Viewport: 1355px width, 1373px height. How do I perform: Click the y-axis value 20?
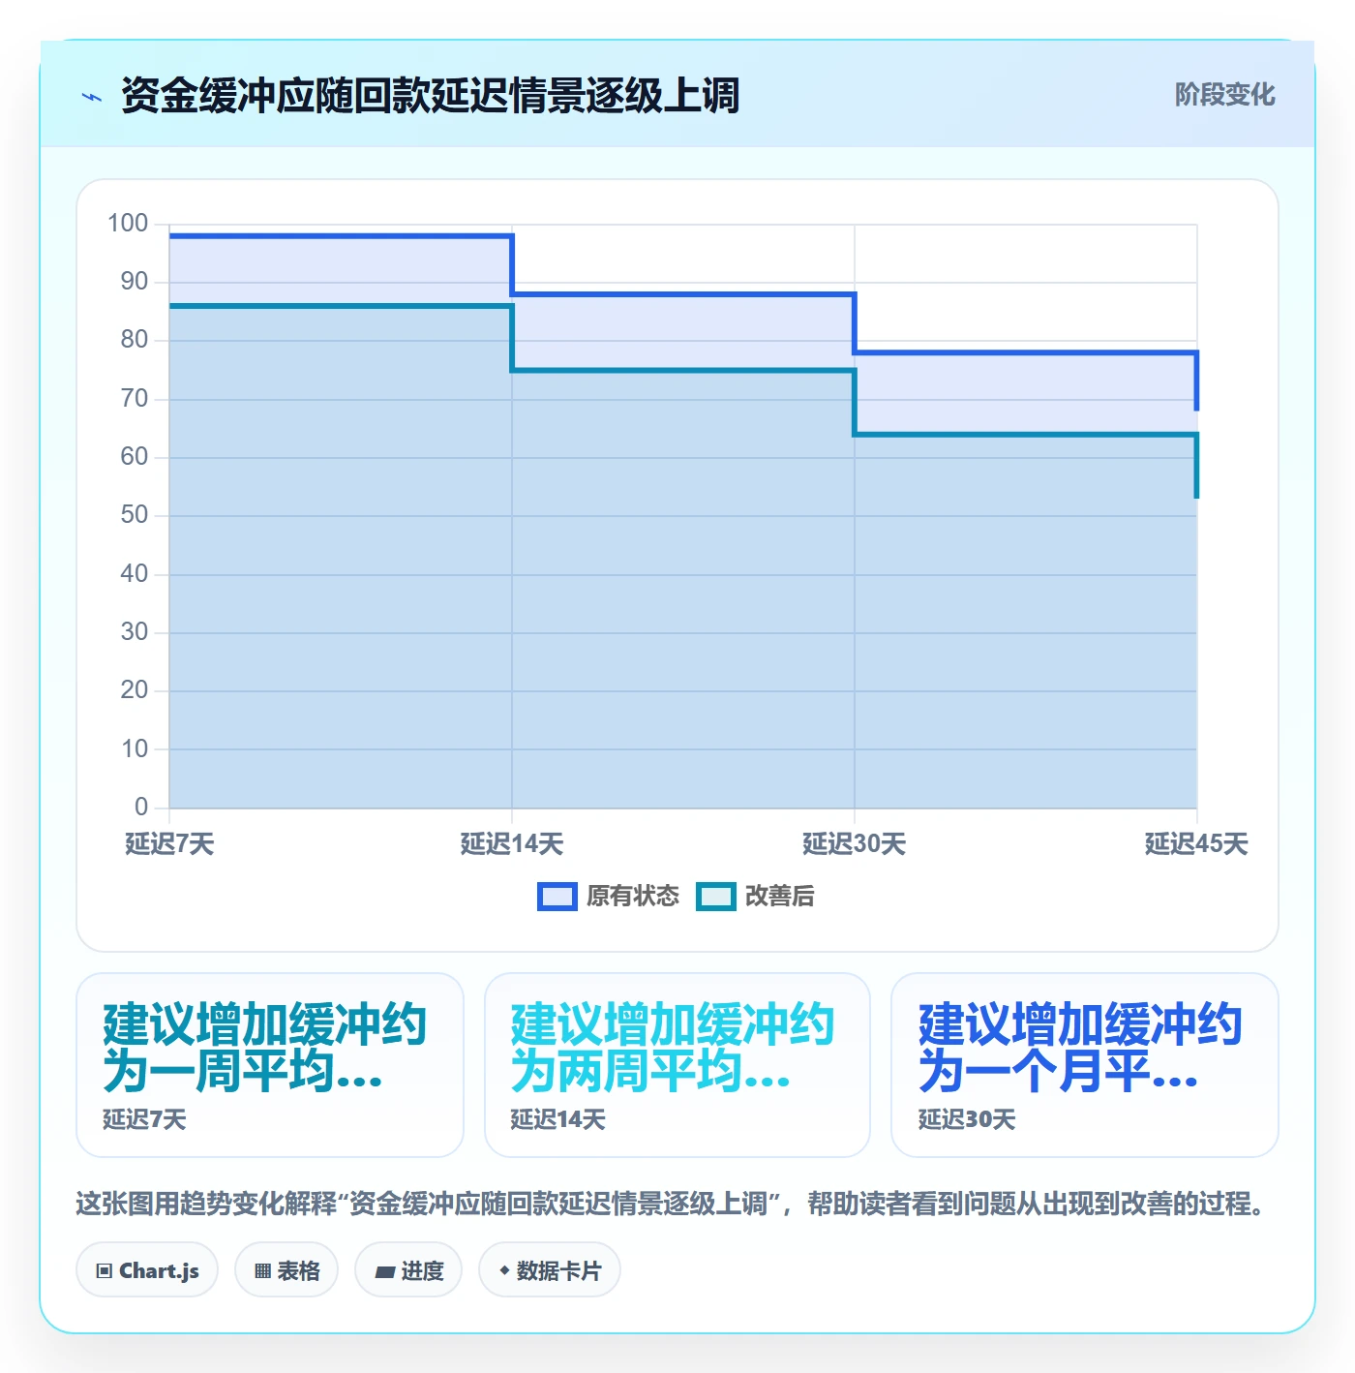click(x=135, y=690)
